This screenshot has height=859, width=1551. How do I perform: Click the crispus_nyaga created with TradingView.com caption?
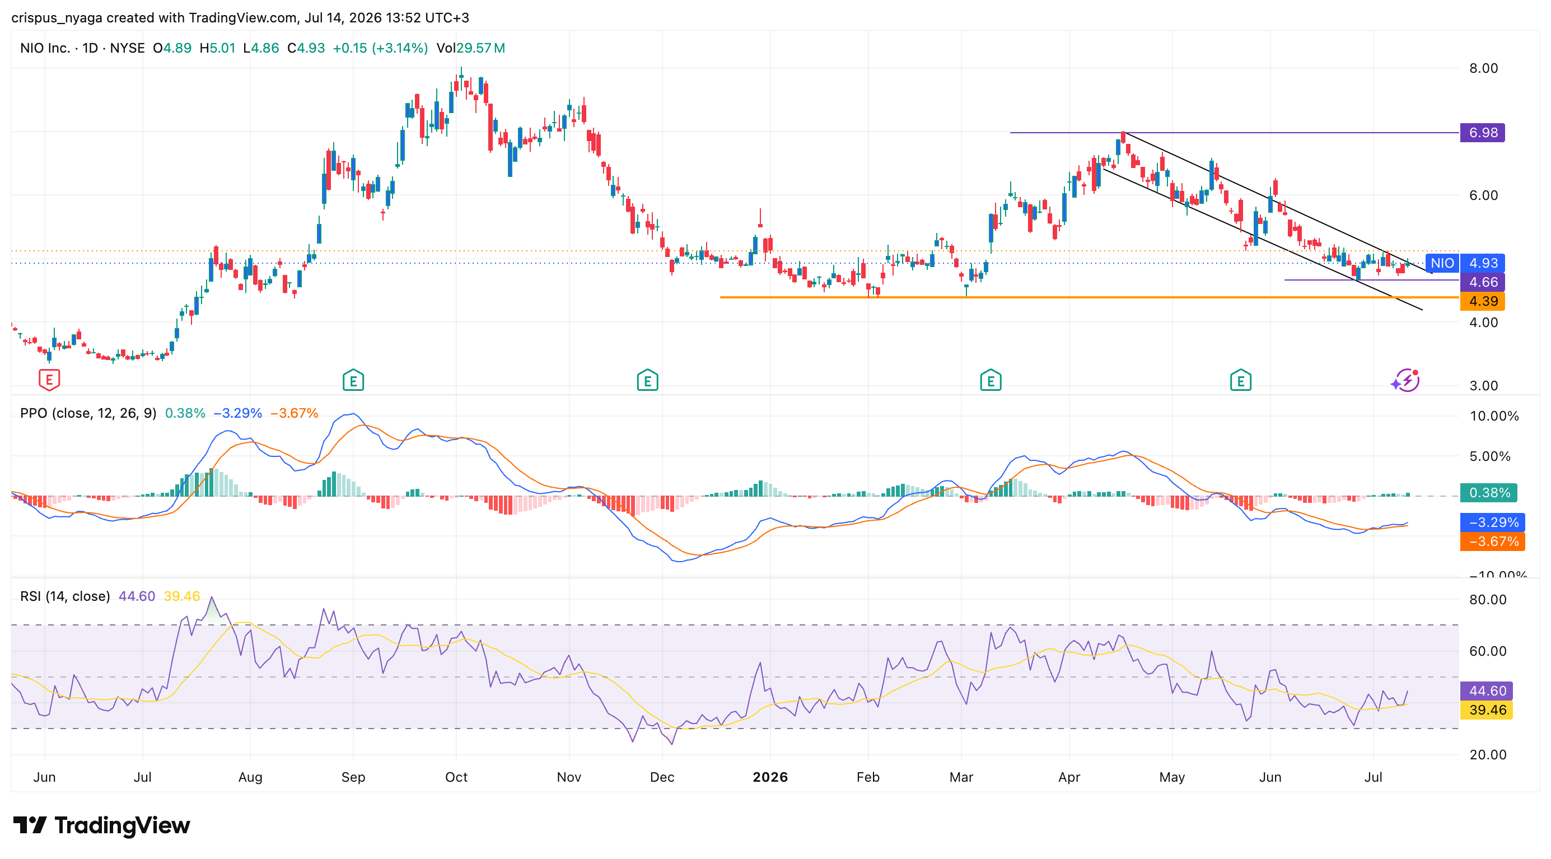pyautogui.click(x=240, y=17)
